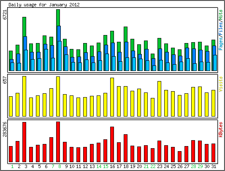
Task: Click the red KBytes bar for day 31
Action: [213, 153]
